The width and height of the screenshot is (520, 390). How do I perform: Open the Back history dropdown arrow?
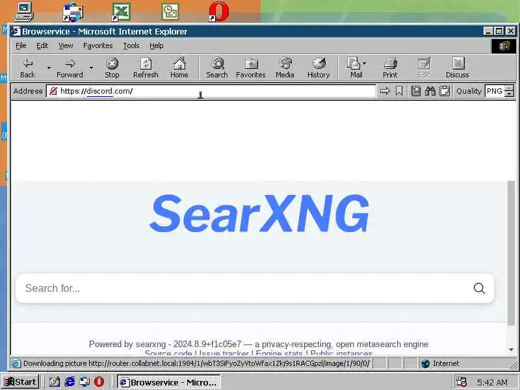coord(49,68)
